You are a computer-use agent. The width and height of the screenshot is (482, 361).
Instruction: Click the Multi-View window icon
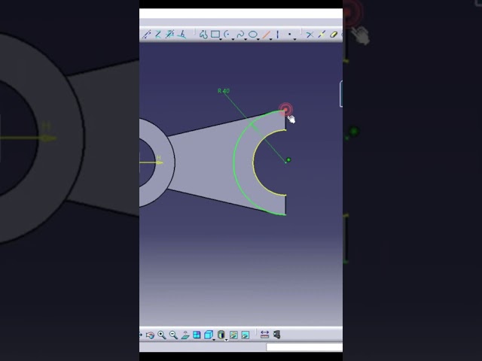pyautogui.click(x=197, y=335)
